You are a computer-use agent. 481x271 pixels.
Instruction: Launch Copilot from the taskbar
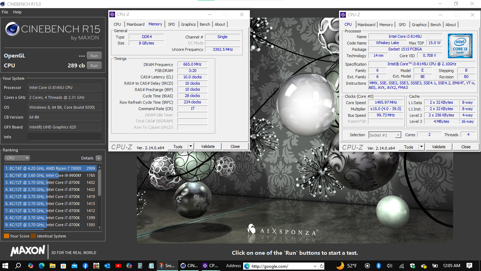tap(30, 266)
